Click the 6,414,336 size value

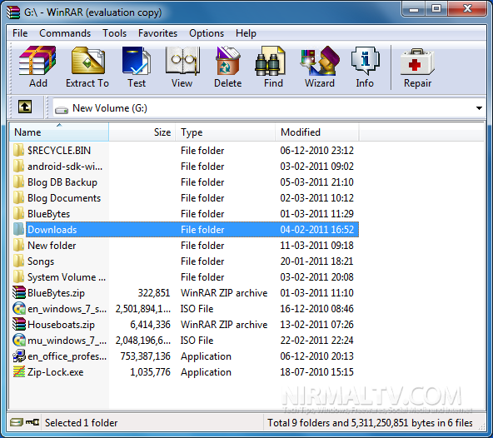coord(150,324)
